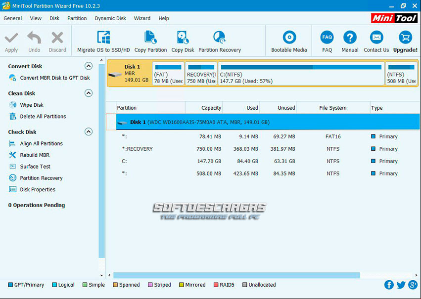Click the MiniTool logo
Viewport: 421px width, 299px height.
click(x=394, y=18)
